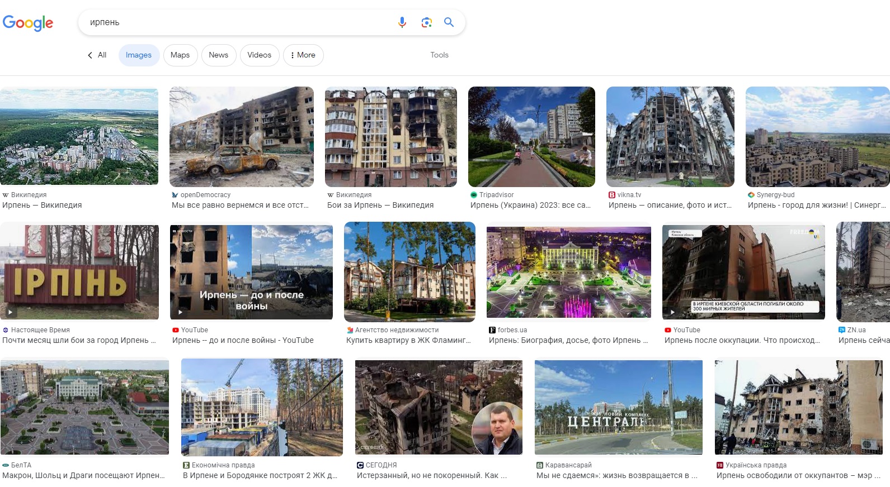Open the Tools filter options
Screen dimensions: 890x487
click(439, 55)
